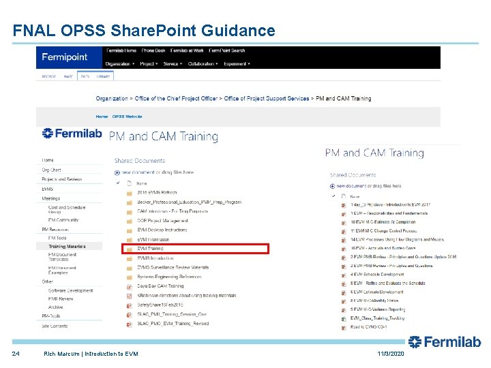Open the 2016 EVMS Refresh folder icon
491x368 pixels.
click(130, 193)
